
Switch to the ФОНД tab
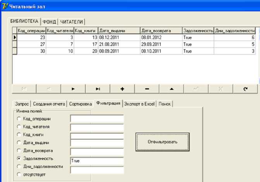(49, 22)
